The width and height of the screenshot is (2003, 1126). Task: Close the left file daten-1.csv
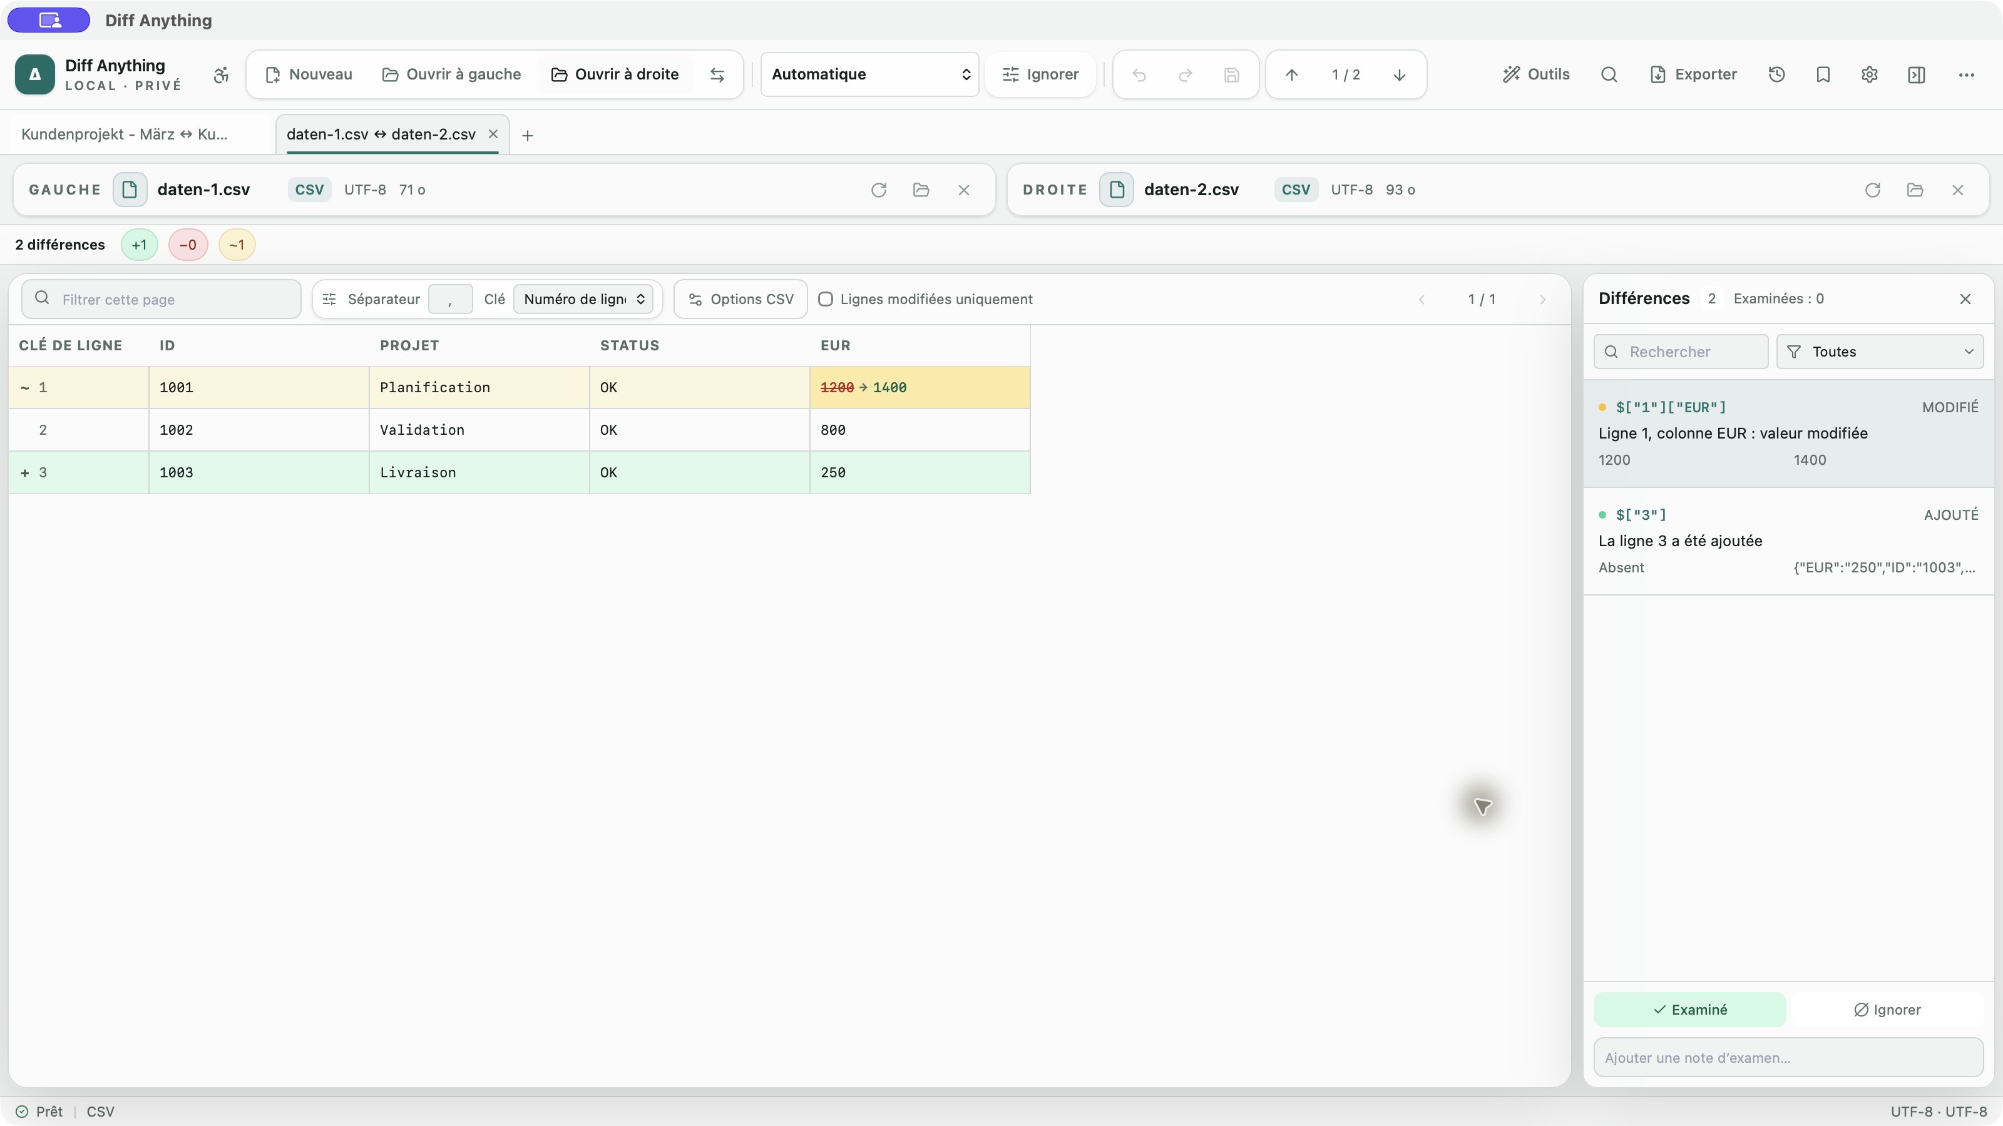(x=963, y=190)
